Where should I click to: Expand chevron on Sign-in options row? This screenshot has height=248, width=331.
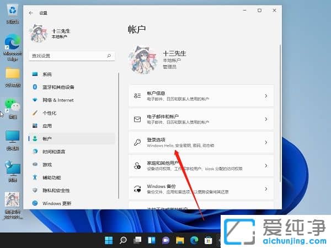click(266, 142)
